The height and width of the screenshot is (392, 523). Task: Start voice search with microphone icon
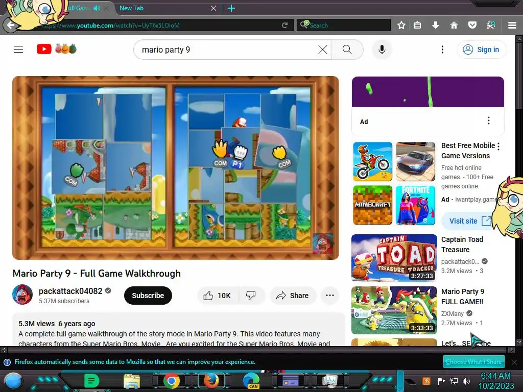coord(382,50)
